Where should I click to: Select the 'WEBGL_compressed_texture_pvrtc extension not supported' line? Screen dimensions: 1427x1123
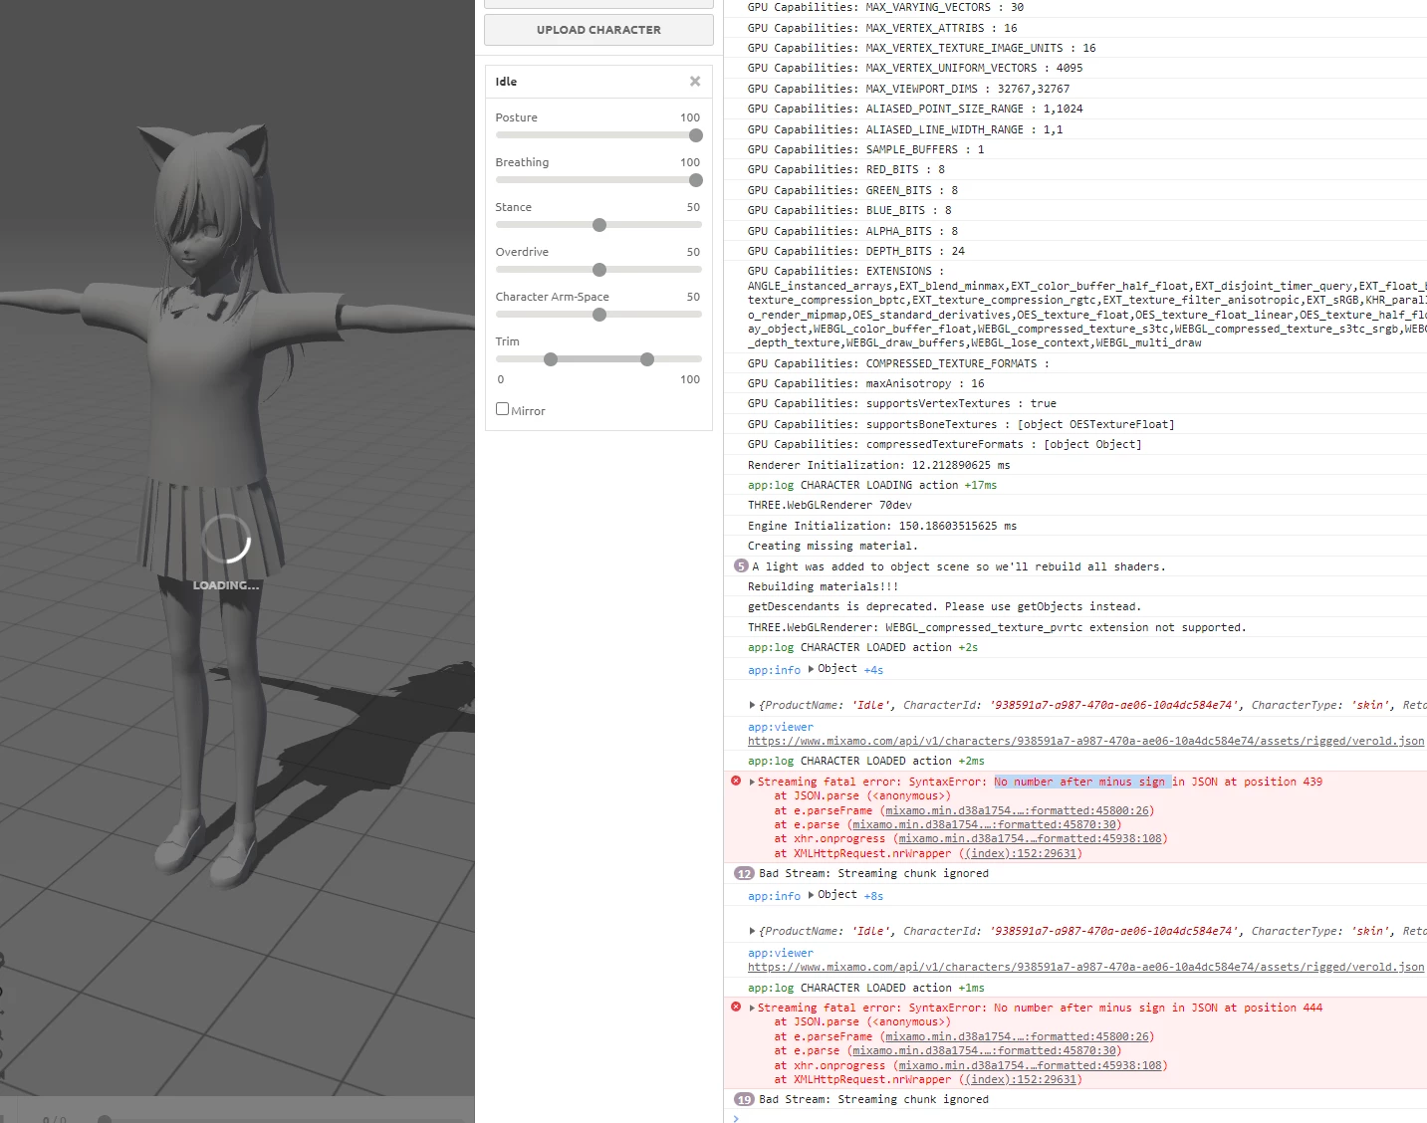click(997, 627)
